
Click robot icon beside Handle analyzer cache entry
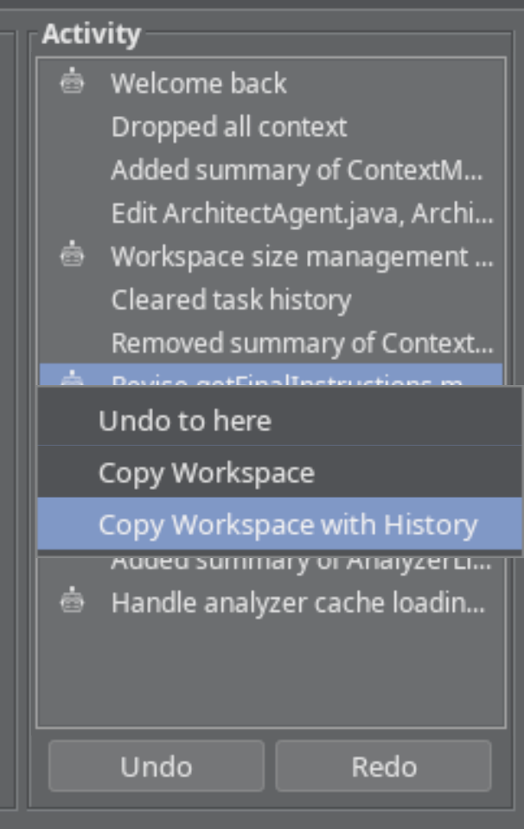[73, 602]
